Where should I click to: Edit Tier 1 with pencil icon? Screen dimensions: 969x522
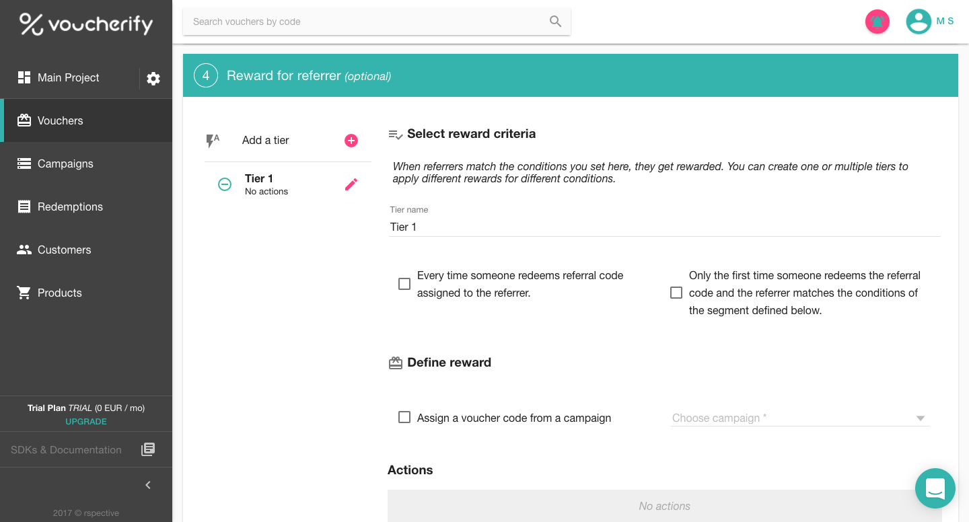(351, 184)
